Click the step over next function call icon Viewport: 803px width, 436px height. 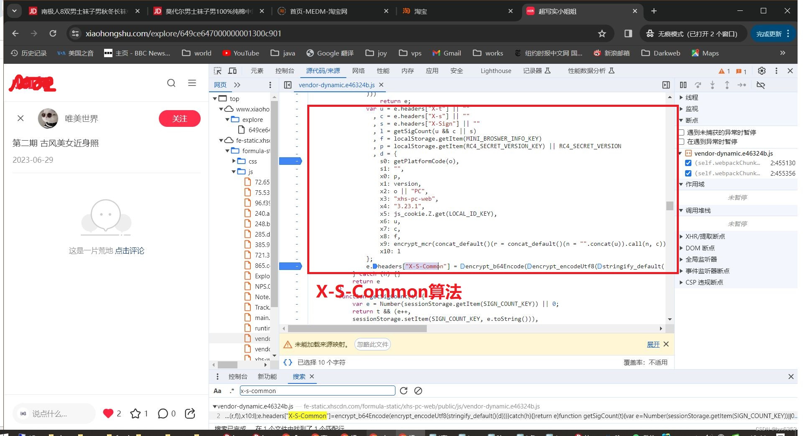(698, 85)
